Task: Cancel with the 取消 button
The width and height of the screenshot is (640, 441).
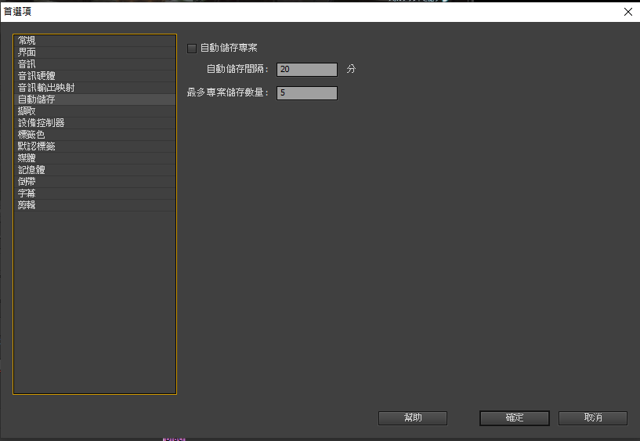Action: pyautogui.click(x=593, y=418)
